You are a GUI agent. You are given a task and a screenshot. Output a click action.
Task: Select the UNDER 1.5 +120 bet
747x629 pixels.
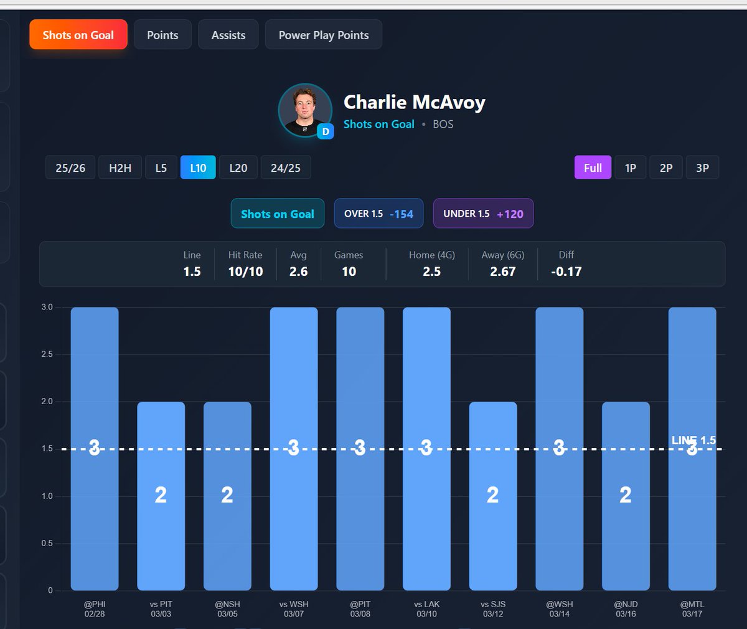click(x=483, y=213)
